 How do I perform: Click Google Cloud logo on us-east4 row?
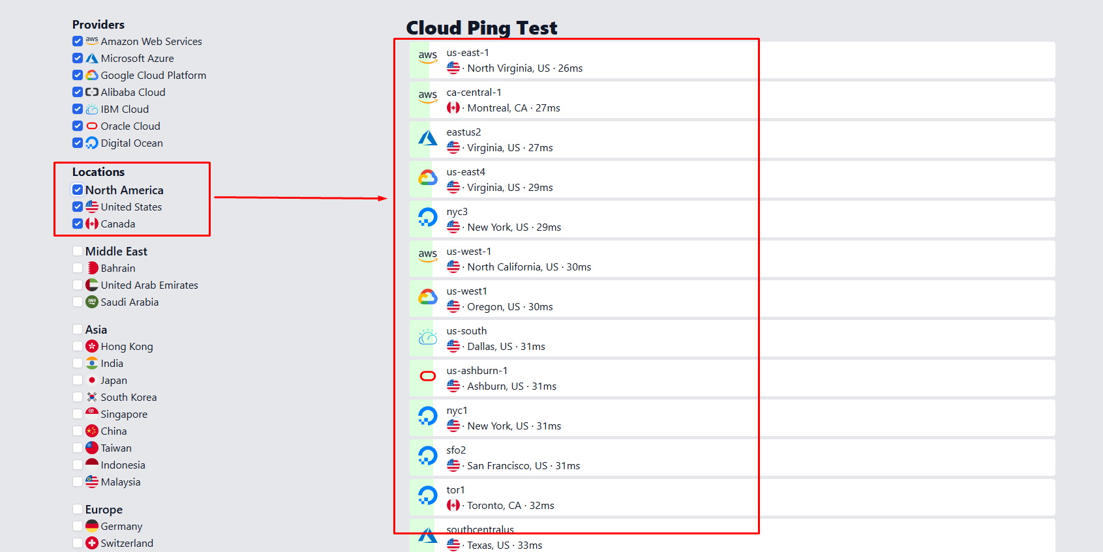427,177
